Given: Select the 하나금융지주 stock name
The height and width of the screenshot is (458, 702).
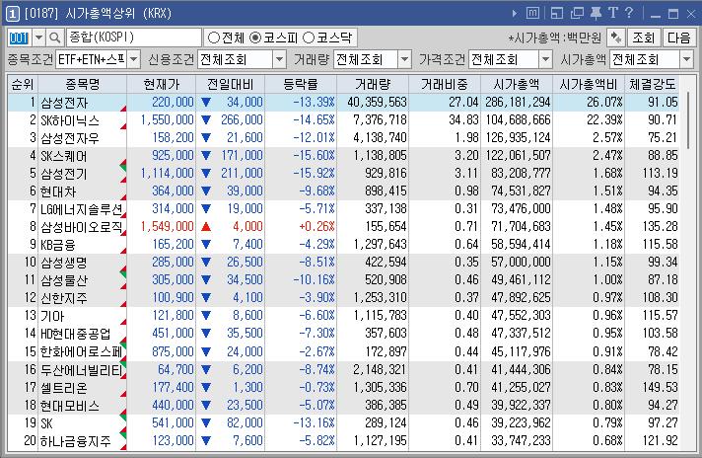Looking at the screenshot, I should click(x=75, y=441).
